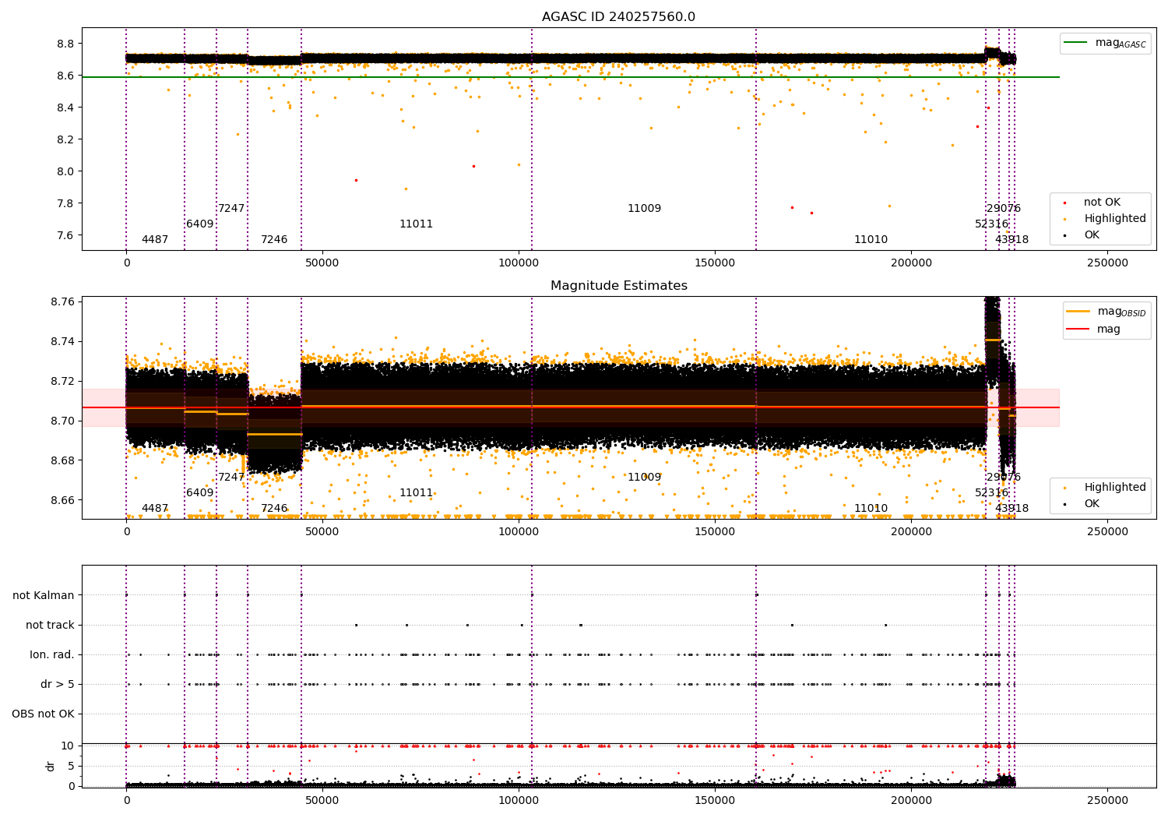Click OBSID label 43918 in the middle plot
The image size is (1168, 818).
pos(1011,508)
